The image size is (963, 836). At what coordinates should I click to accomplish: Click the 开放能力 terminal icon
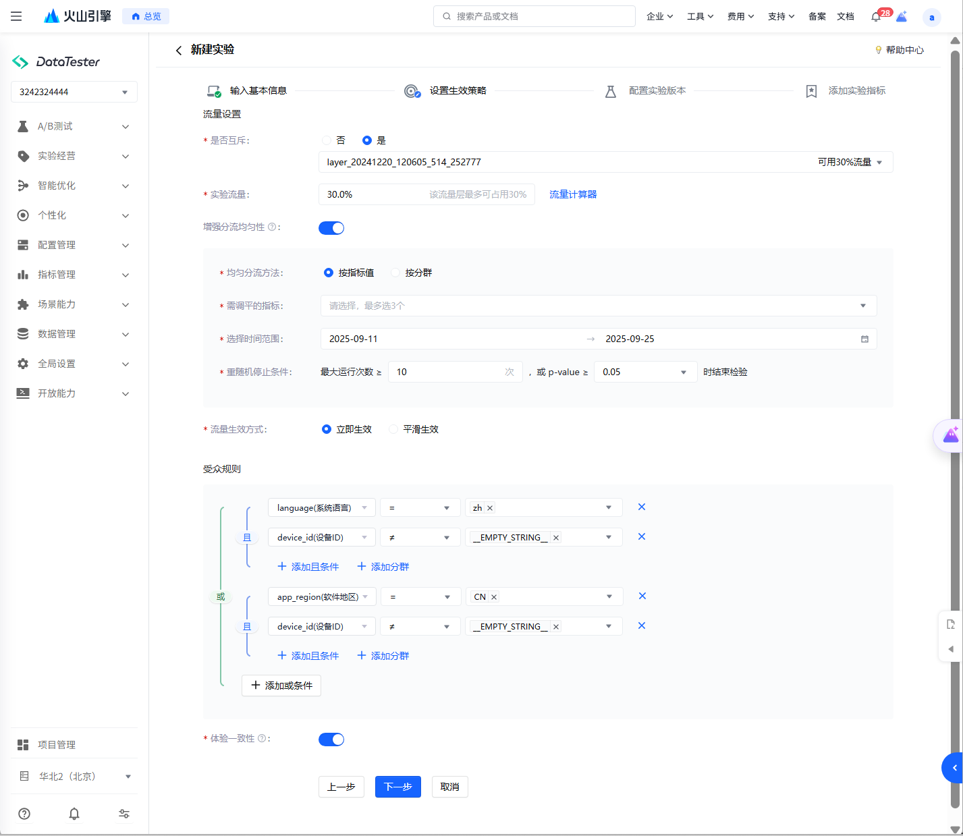pyautogui.click(x=23, y=393)
